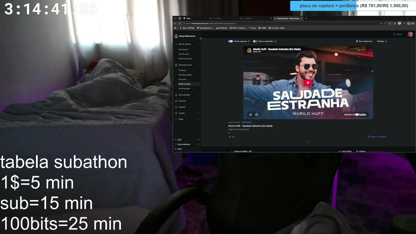Switch to the Twitch tab

(197, 19)
